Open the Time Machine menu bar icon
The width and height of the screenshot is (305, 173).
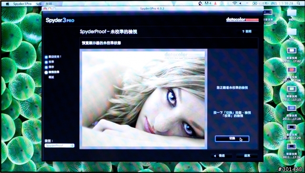click(x=222, y=3)
